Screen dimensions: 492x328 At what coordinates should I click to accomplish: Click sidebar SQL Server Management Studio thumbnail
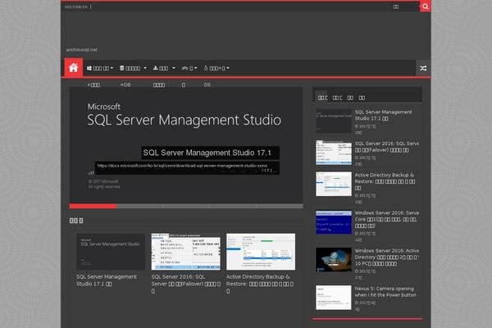[334, 121]
